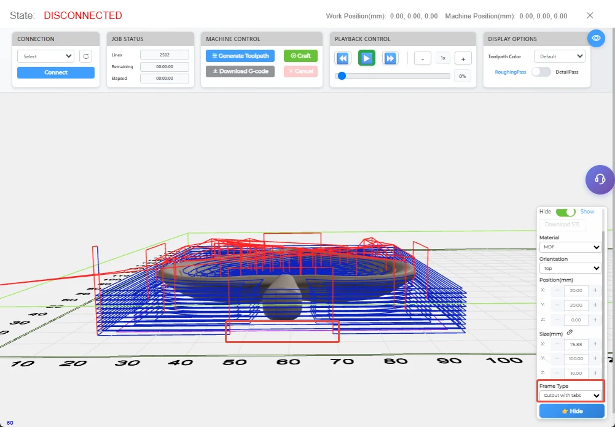Click the Size Y input field

[576, 358]
